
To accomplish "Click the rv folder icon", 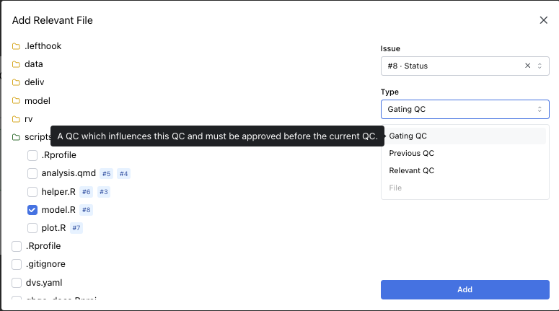I will (x=16, y=119).
